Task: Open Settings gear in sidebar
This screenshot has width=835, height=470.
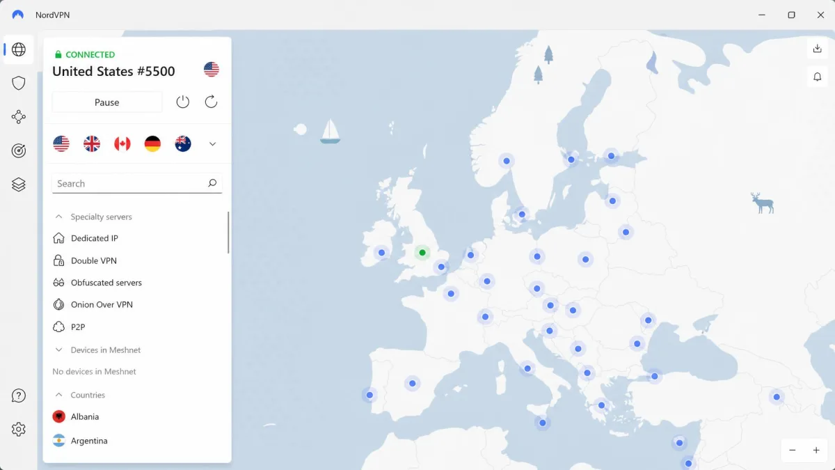Action: (x=19, y=429)
